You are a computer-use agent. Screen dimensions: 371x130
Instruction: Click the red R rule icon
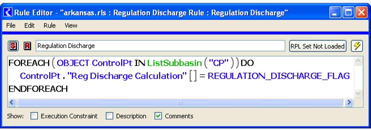pos(27,46)
